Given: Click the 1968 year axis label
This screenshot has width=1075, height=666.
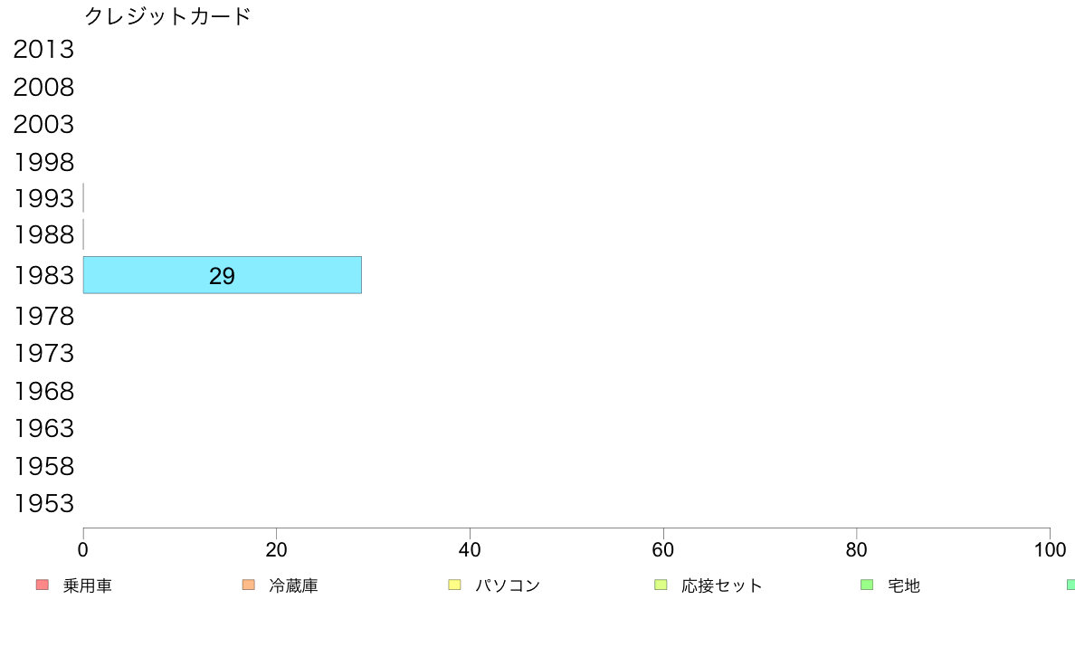Looking at the screenshot, I should [43, 391].
